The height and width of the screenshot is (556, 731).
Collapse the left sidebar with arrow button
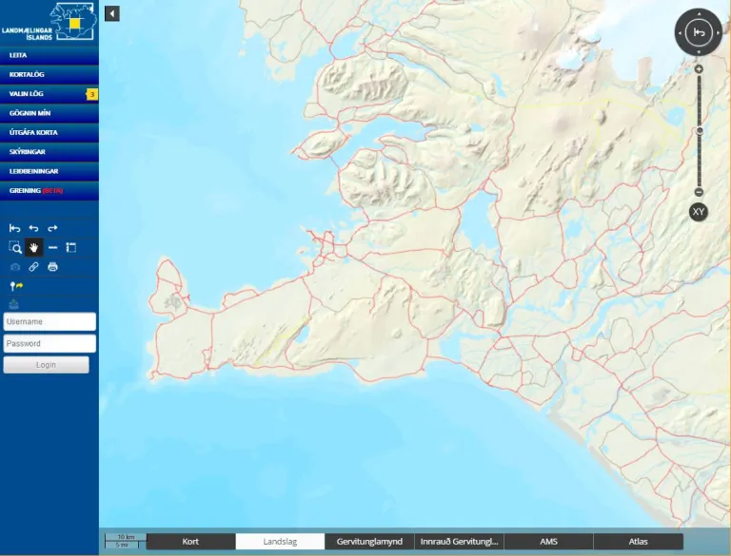coord(112,13)
